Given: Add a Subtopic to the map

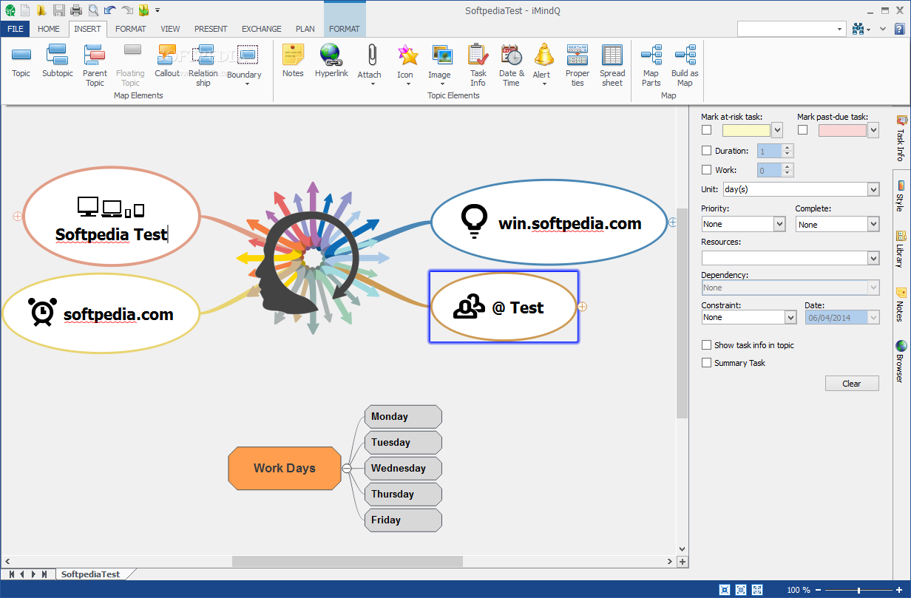Looking at the screenshot, I should 57,61.
